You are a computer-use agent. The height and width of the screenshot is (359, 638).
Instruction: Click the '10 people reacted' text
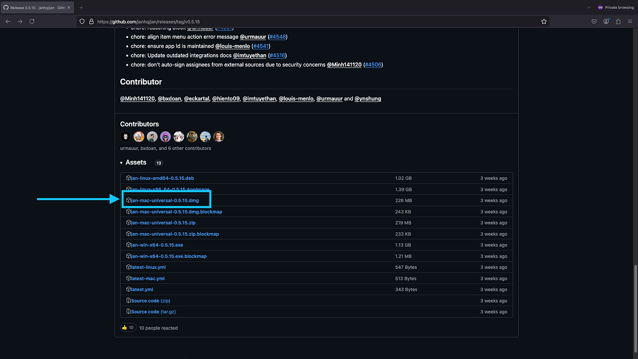[x=159, y=328]
